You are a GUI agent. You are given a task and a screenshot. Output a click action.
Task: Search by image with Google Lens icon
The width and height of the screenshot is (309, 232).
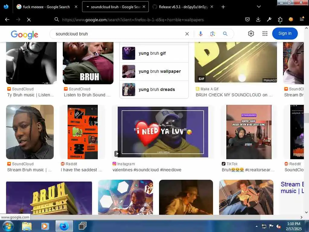[213, 34]
